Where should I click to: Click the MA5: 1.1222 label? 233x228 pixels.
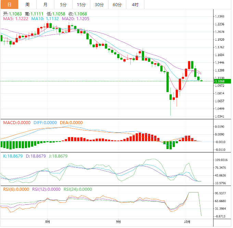point(16,19)
